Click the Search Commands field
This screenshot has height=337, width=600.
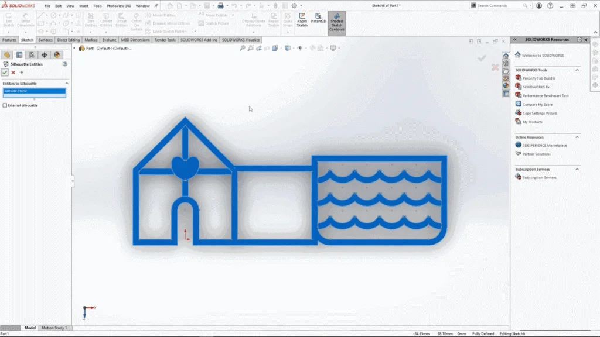(x=500, y=6)
